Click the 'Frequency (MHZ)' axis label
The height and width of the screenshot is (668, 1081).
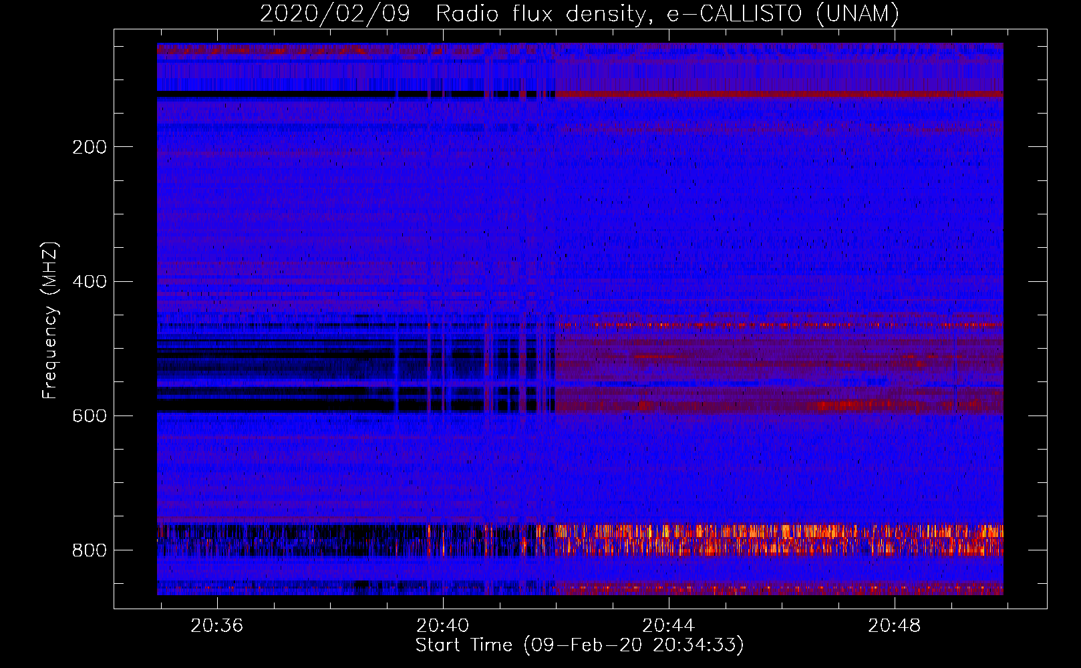[50, 321]
